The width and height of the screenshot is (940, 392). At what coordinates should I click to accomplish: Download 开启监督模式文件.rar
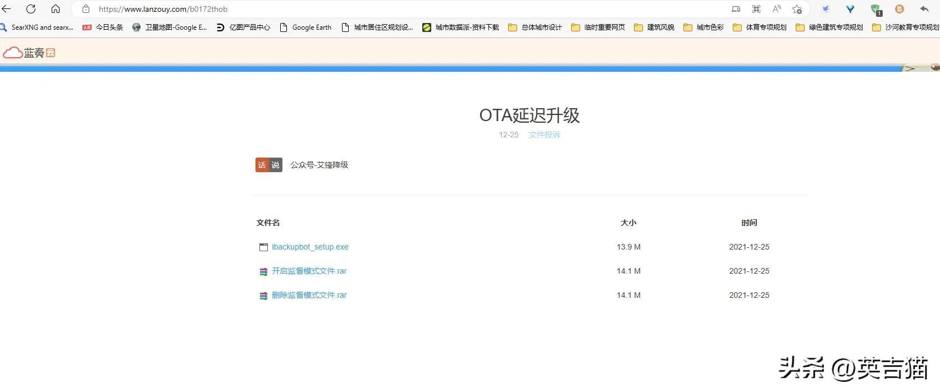[309, 271]
